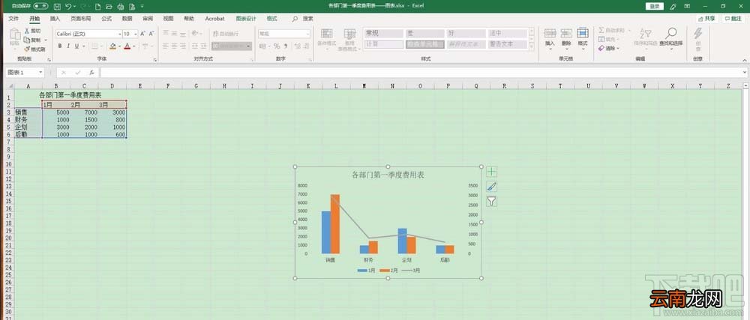Click Format as Table (套用表格格式) icon
Image resolution: width=750 pixels, height=320 pixels.
click(x=349, y=34)
